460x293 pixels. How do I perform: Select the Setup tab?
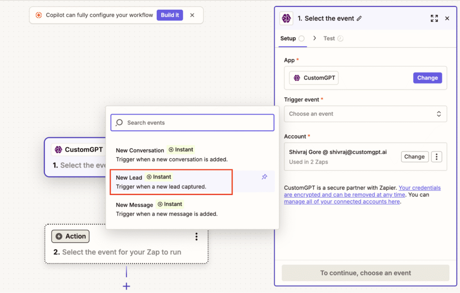(287, 39)
